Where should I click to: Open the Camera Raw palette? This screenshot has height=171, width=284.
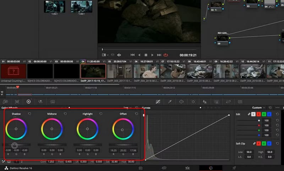click(5, 102)
